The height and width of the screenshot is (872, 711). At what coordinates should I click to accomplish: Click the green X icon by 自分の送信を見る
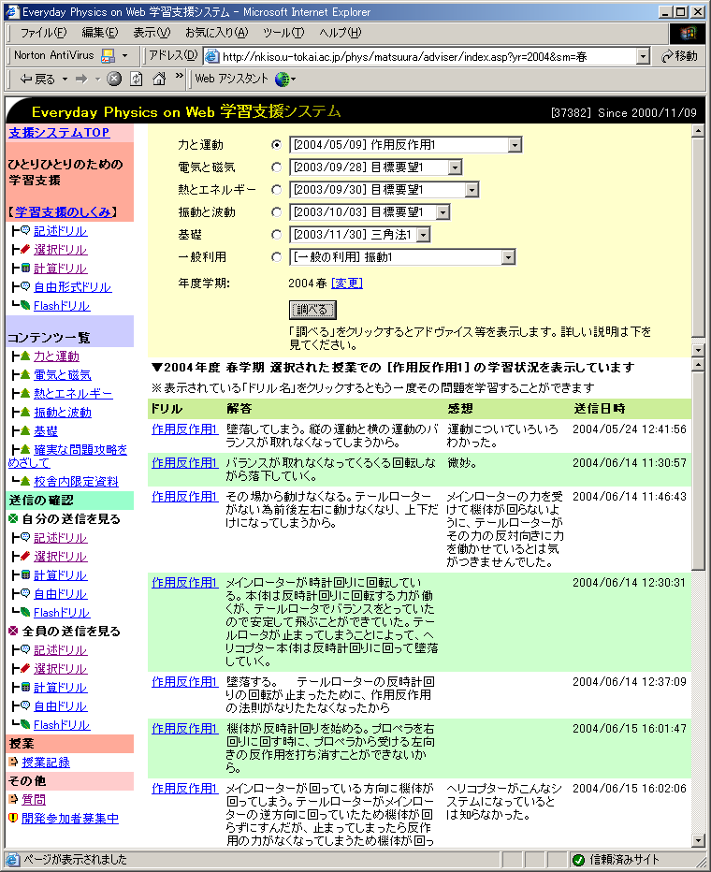(13, 519)
